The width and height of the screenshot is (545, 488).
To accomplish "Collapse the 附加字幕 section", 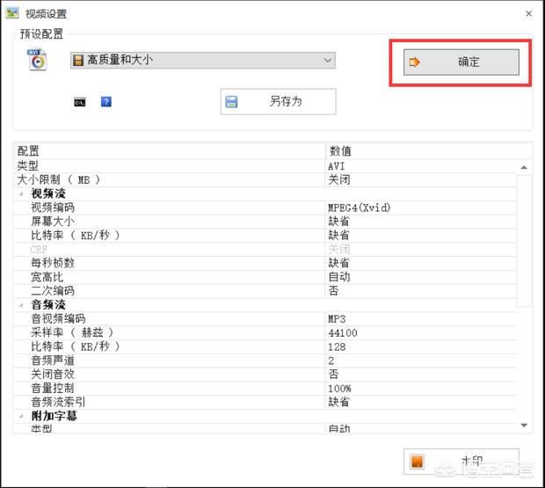I will tap(21, 416).
